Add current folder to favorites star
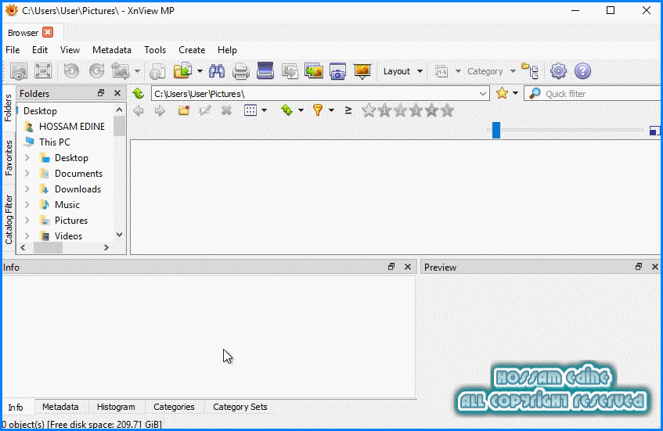 (502, 93)
